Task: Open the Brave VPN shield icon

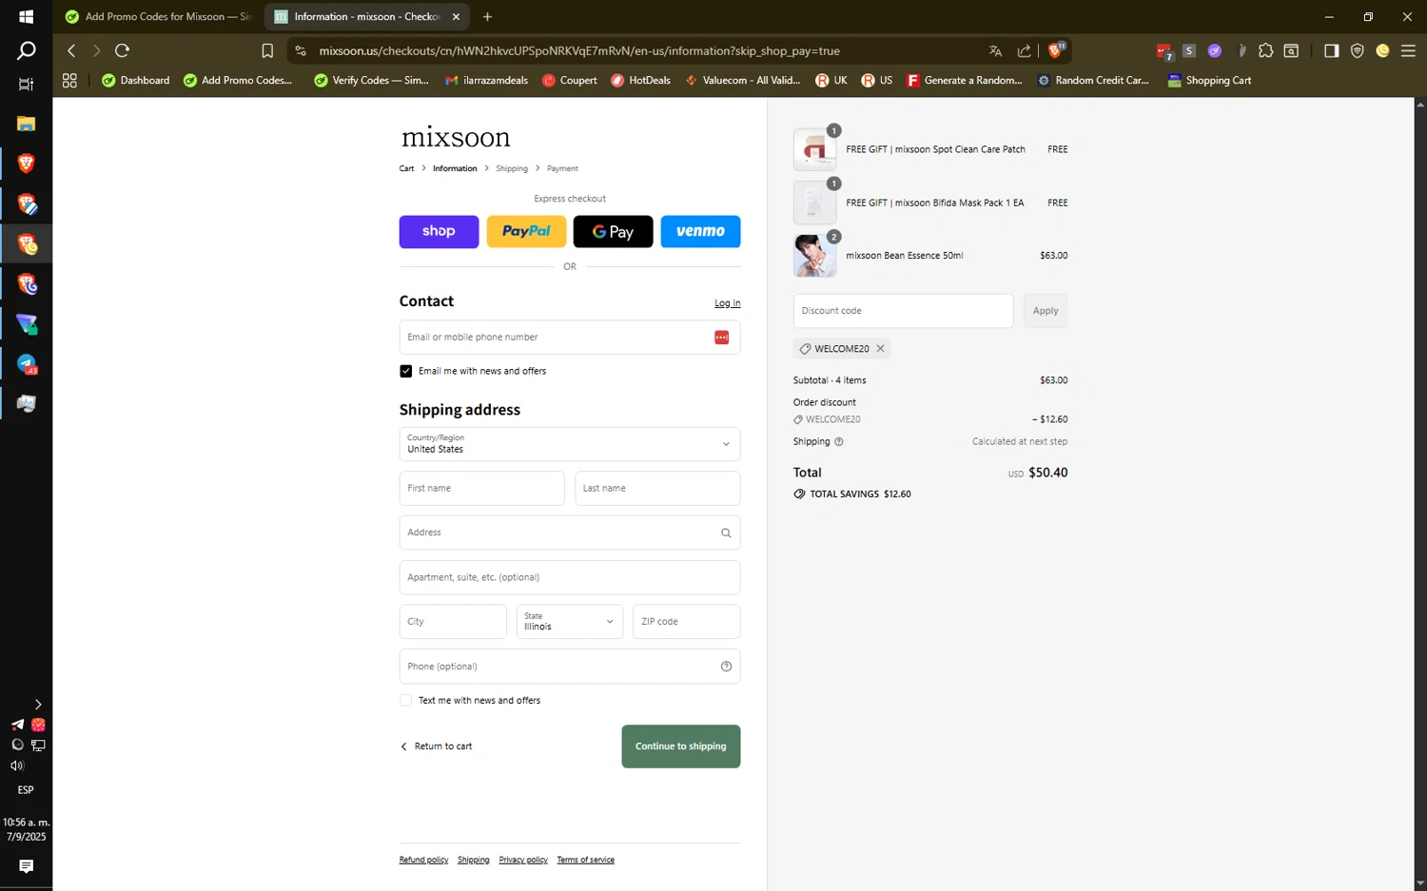Action: 1358,50
